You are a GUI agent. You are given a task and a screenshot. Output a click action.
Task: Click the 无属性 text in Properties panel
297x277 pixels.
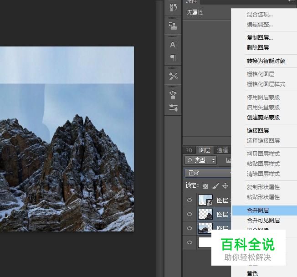195,13
